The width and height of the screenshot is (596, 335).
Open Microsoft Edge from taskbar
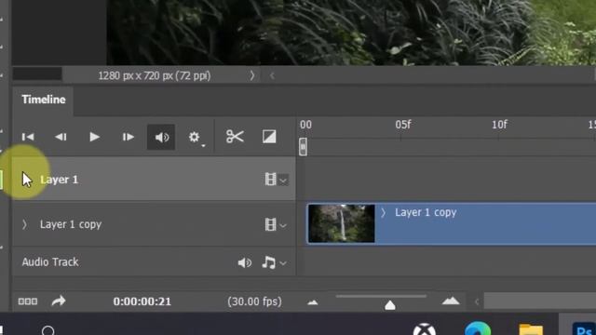click(478, 328)
